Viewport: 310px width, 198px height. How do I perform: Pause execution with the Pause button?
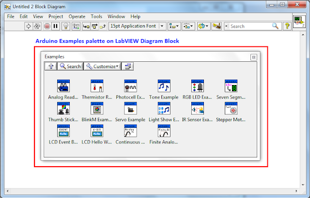pos(56,26)
